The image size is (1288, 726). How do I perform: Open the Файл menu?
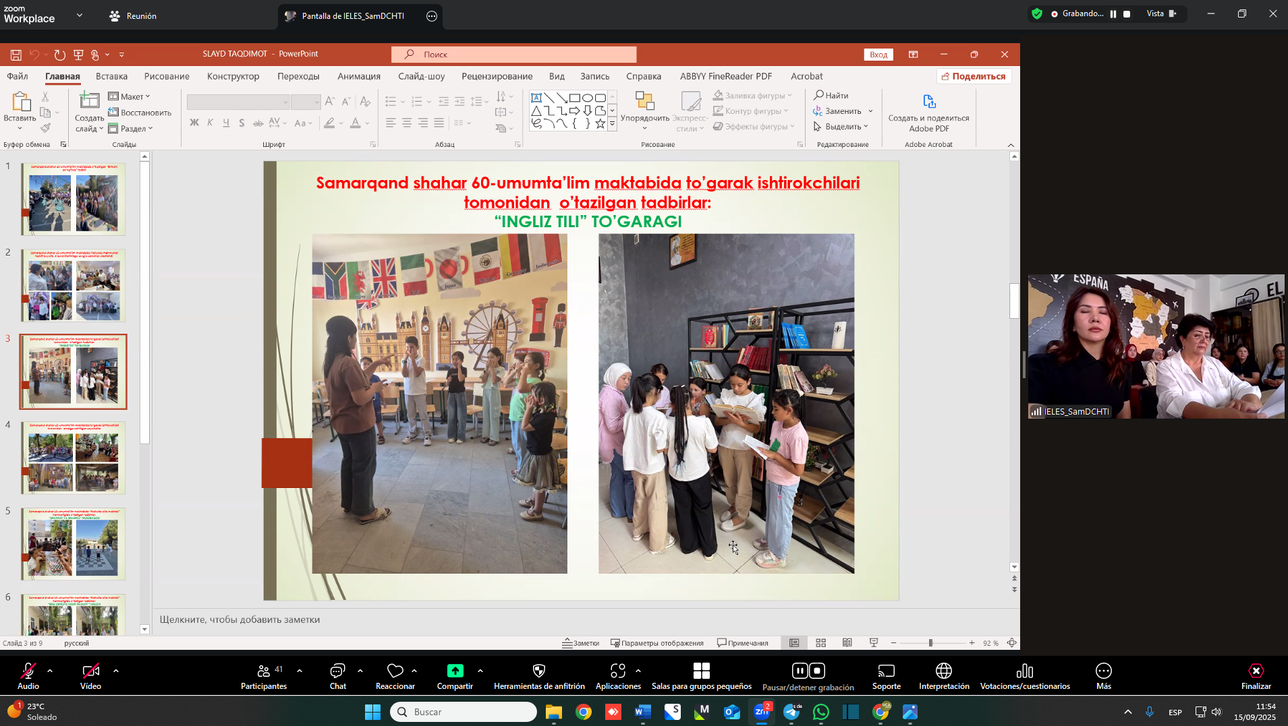click(x=18, y=76)
